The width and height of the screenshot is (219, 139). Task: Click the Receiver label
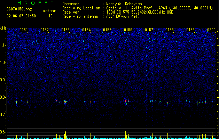71,12
